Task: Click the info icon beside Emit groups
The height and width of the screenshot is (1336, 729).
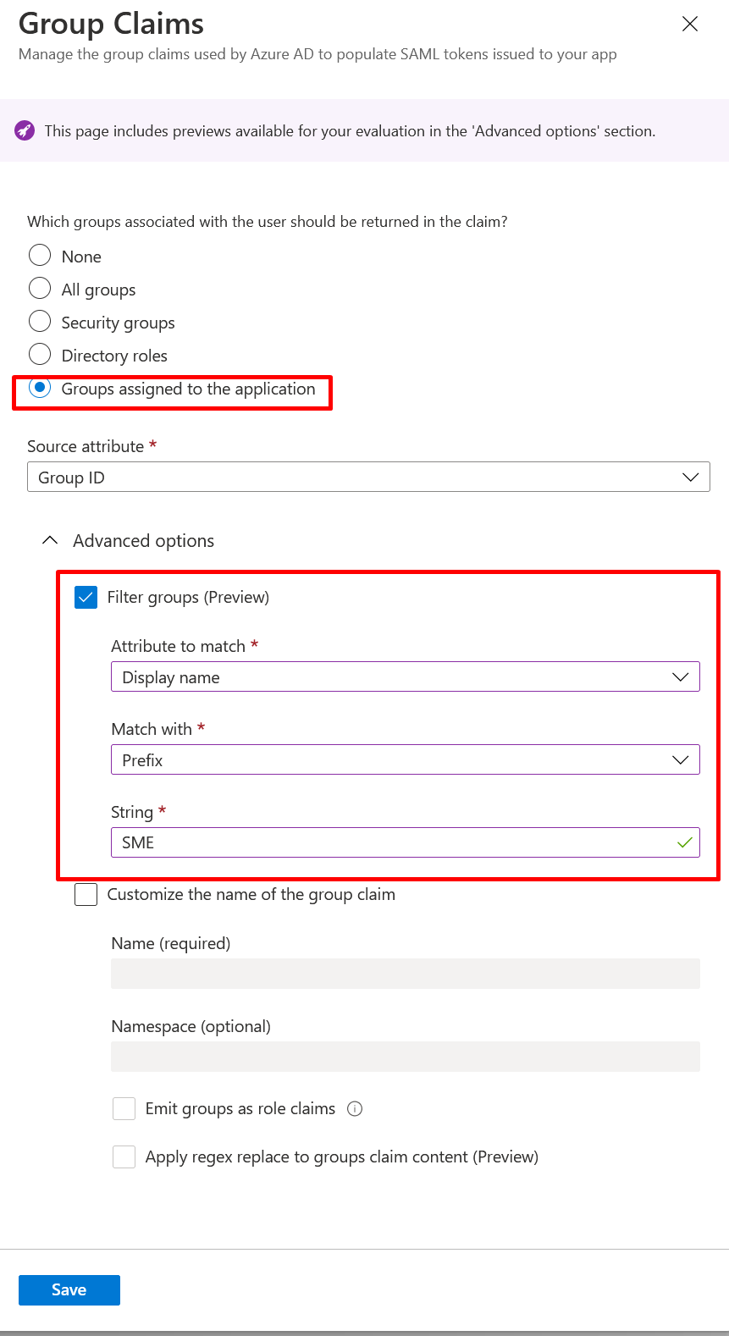Action: click(x=356, y=1109)
